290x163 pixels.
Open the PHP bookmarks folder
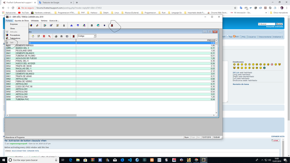coord(81,13)
